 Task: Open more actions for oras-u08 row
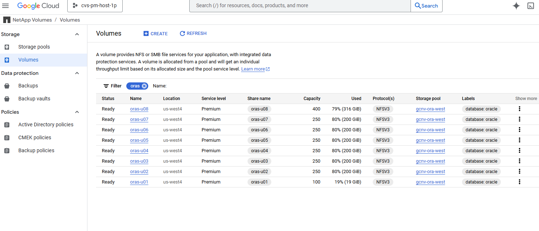[519, 109]
